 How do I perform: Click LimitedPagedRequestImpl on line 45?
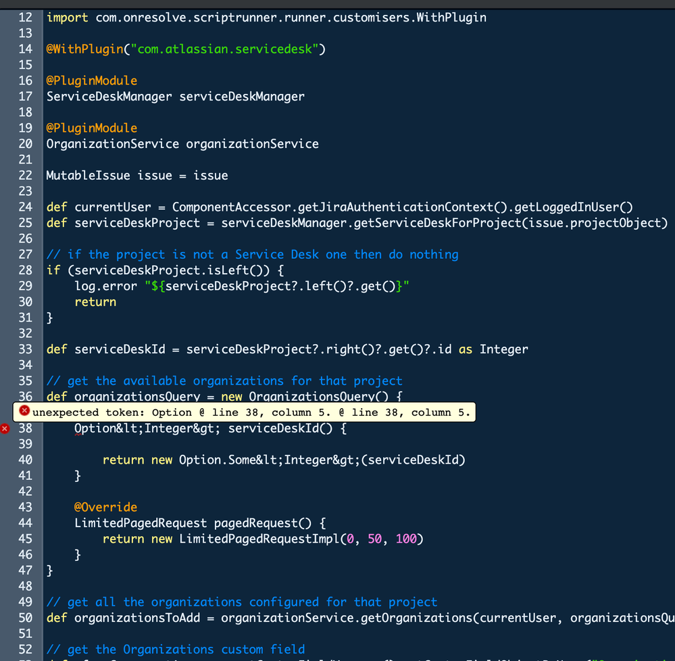click(x=259, y=539)
